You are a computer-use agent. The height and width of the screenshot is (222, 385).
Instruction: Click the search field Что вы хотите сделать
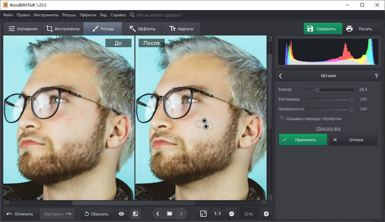pyautogui.click(x=159, y=15)
